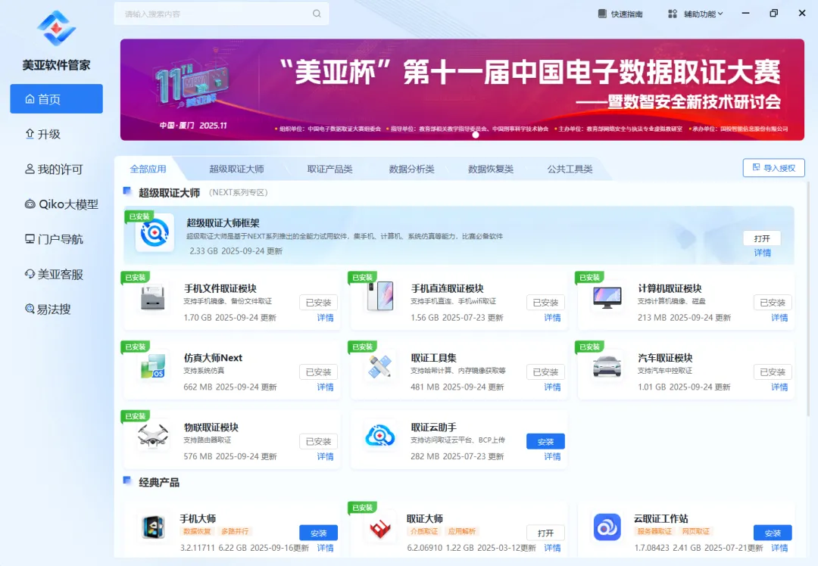Click the 导入授权 button
This screenshot has height=566, width=818.
tap(773, 168)
